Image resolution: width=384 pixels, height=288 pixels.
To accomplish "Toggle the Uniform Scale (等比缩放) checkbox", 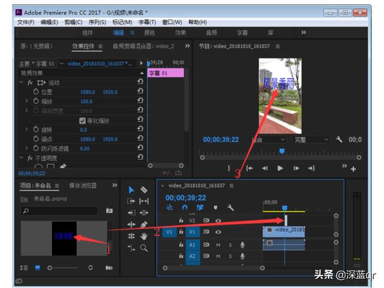I will click(82, 121).
